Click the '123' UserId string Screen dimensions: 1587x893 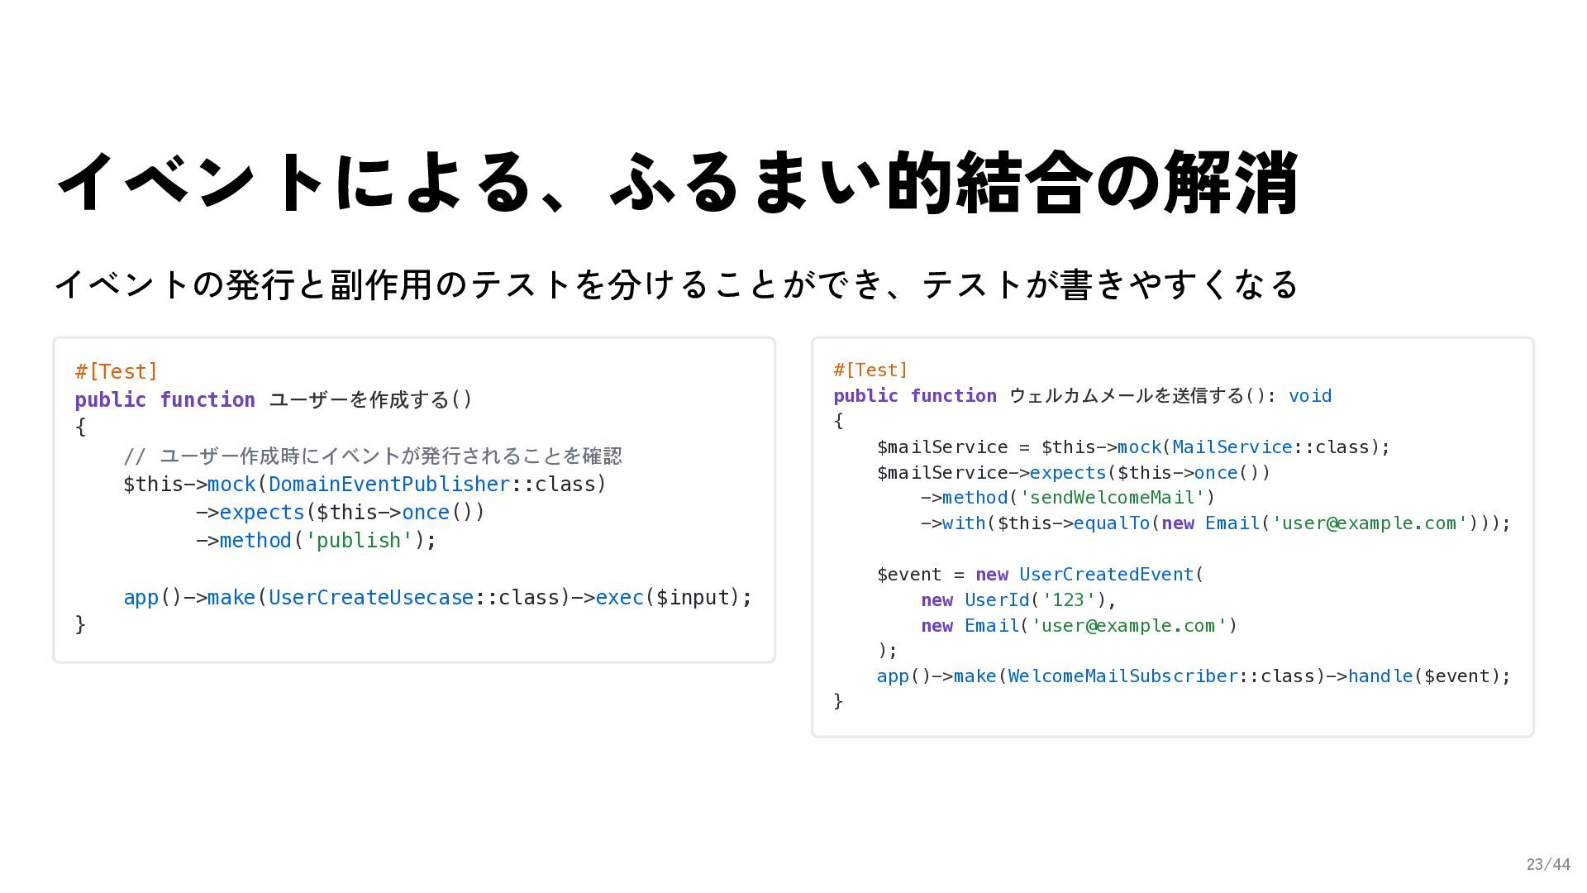click(x=1068, y=599)
